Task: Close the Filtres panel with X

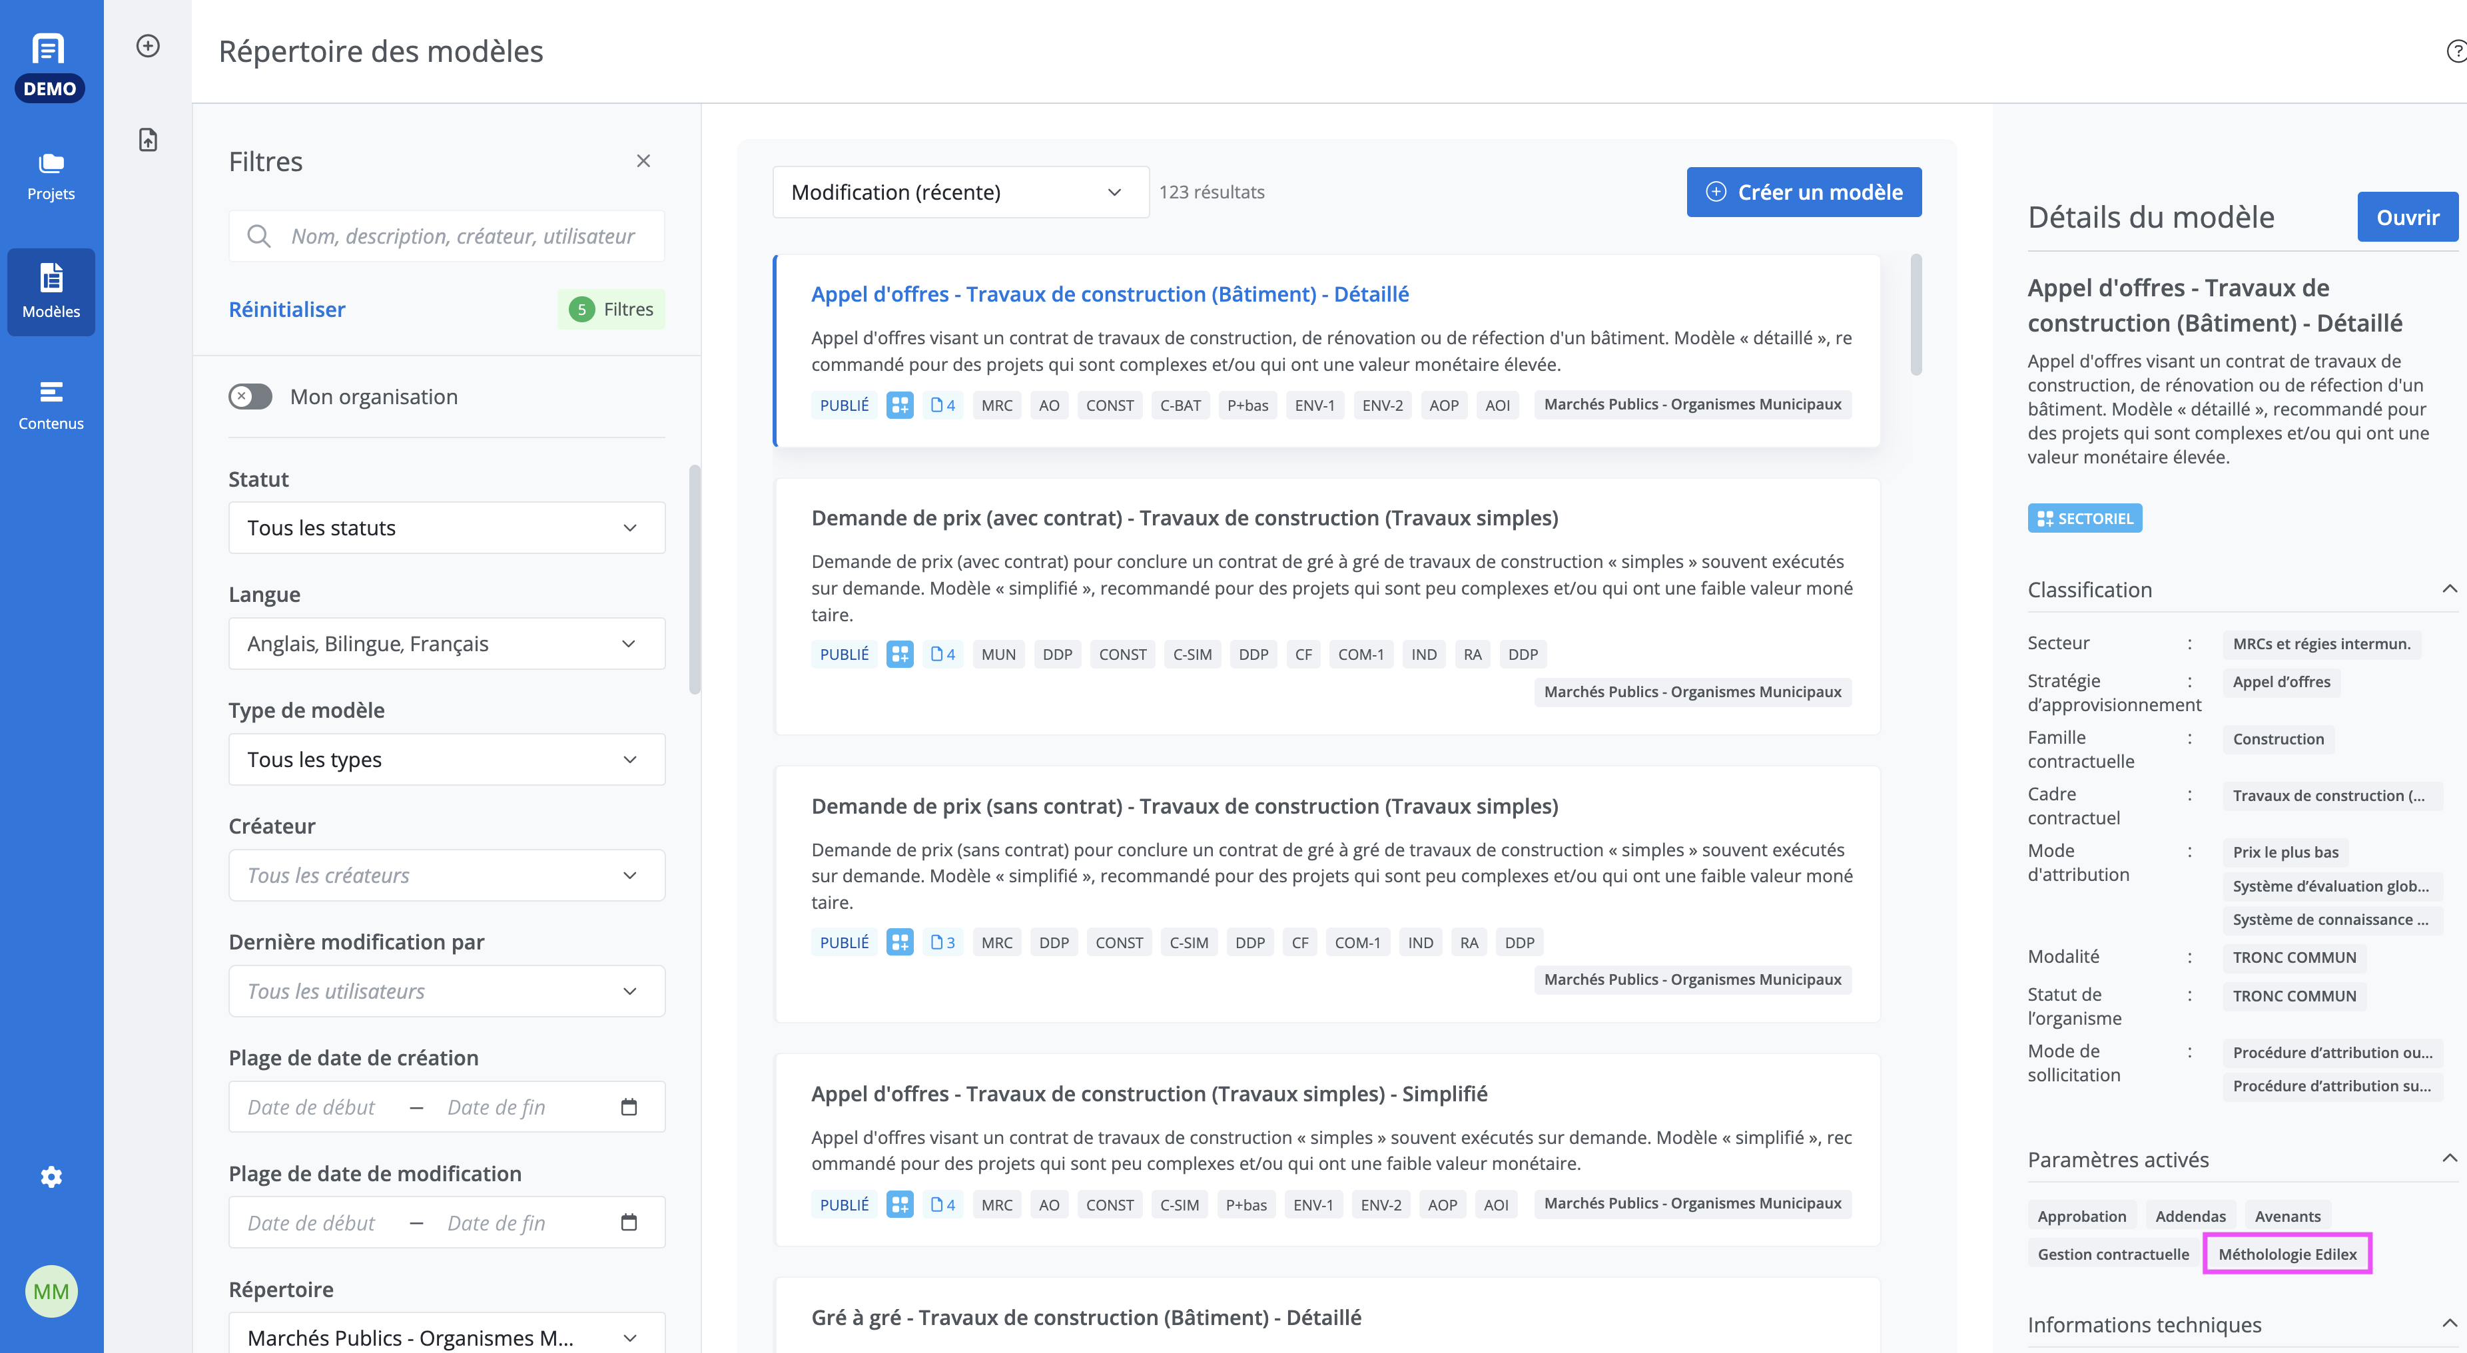Action: point(643,161)
